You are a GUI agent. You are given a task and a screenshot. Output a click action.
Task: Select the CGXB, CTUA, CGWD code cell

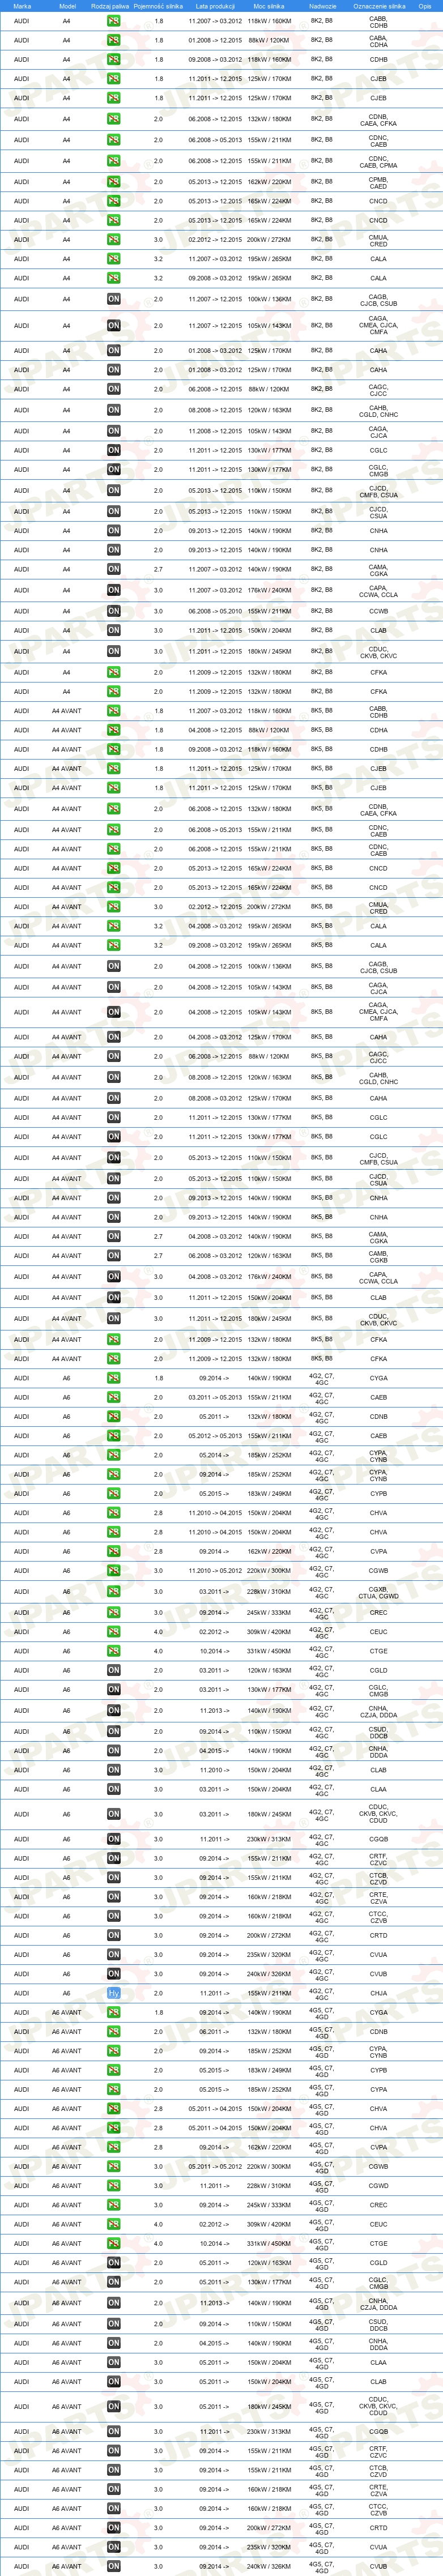click(378, 1592)
